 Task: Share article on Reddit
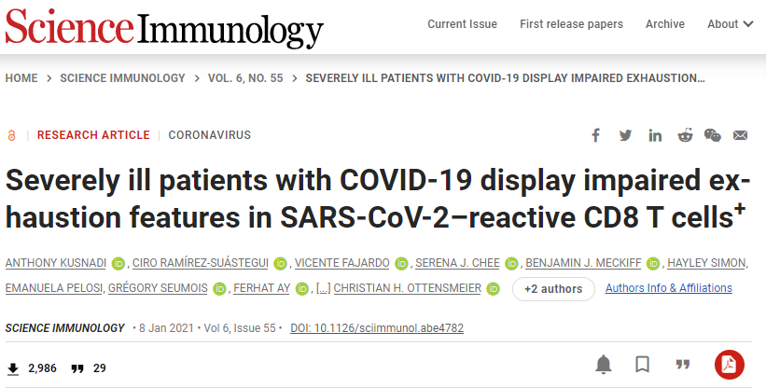pyautogui.click(x=685, y=135)
